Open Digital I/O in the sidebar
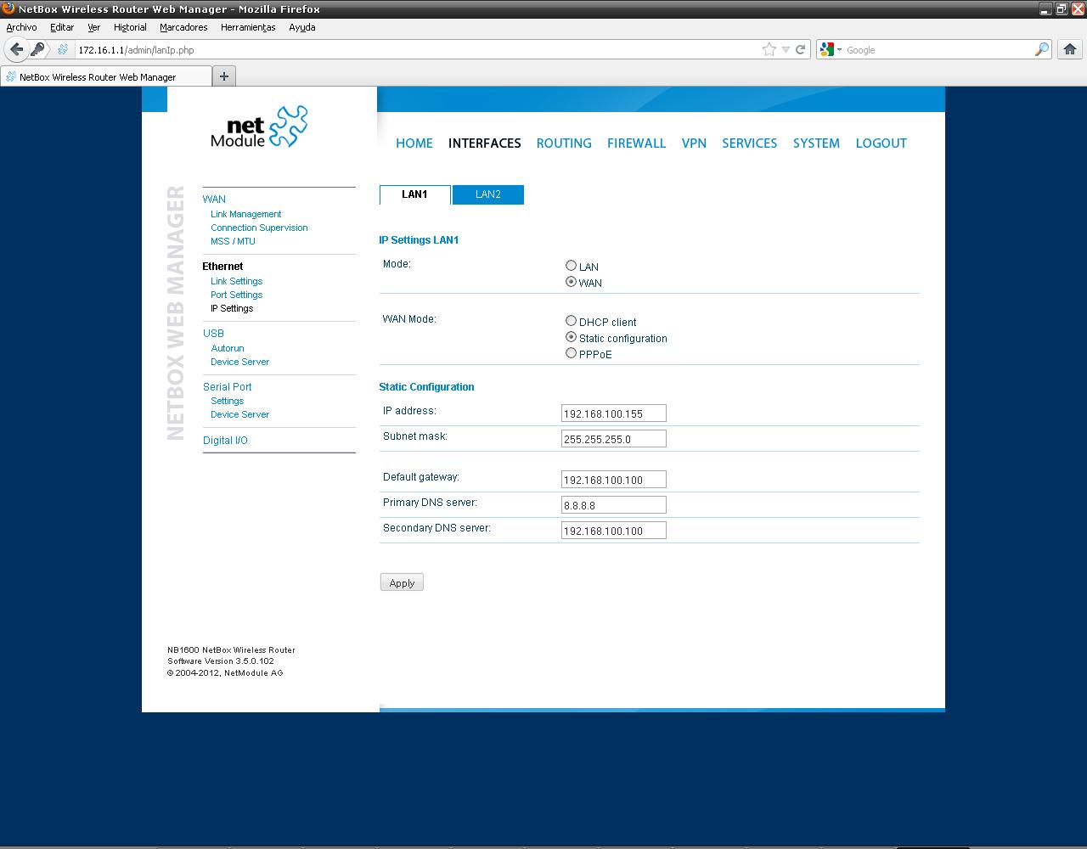The height and width of the screenshot is (849, 1087). (225, 441)
